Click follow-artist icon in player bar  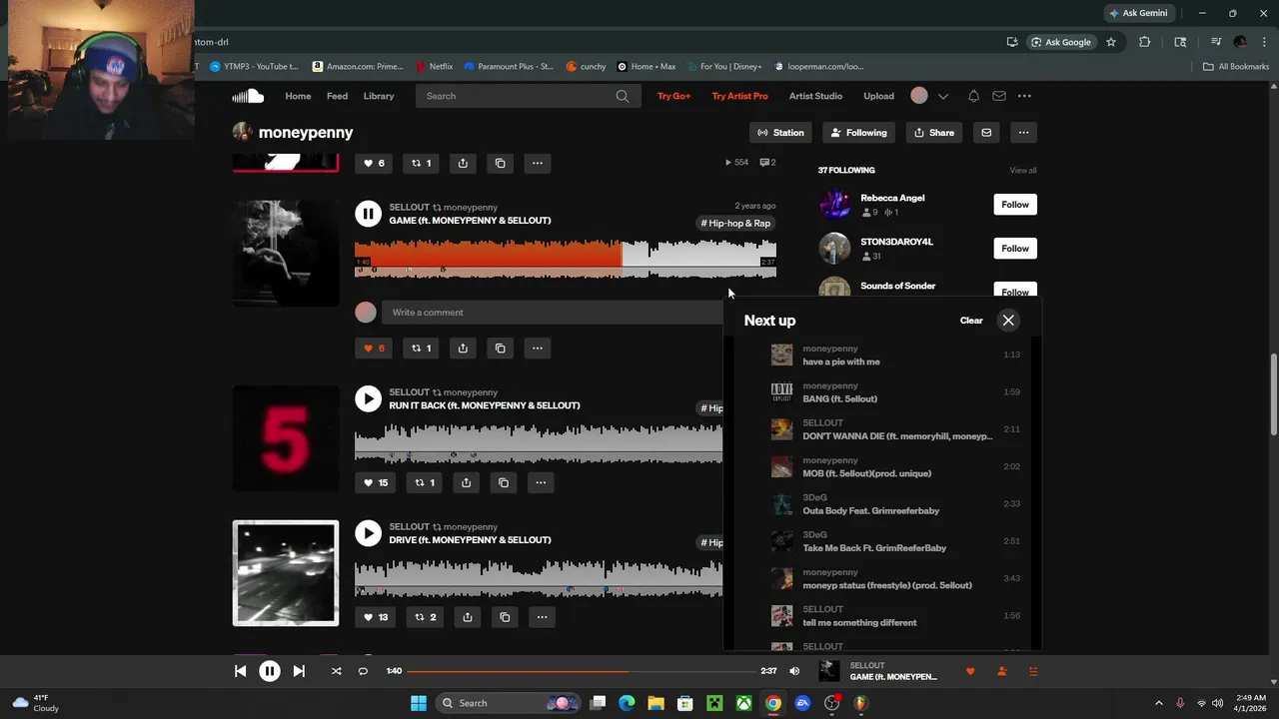[1002, 671]
